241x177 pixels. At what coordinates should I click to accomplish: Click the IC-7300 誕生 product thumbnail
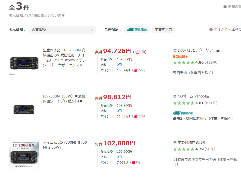[x=24, y=155]
